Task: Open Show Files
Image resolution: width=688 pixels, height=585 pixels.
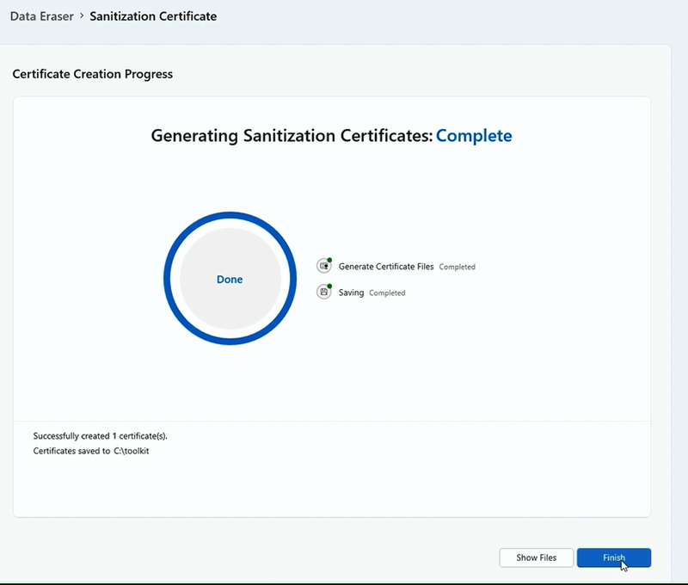Action: (x=536, y=557)
